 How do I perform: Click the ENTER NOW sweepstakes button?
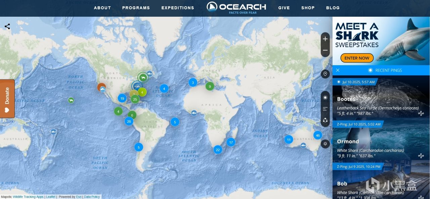point(357,58)
